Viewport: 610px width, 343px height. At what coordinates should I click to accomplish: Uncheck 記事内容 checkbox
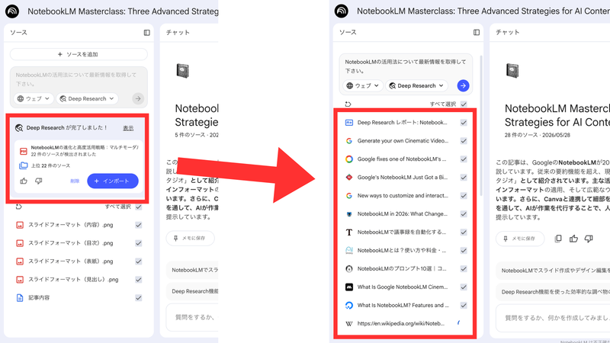tap(139, 298)
